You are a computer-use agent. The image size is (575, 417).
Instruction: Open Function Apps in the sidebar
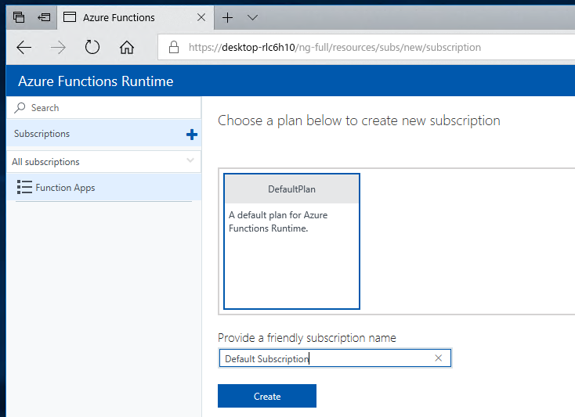tap(104, 188)
